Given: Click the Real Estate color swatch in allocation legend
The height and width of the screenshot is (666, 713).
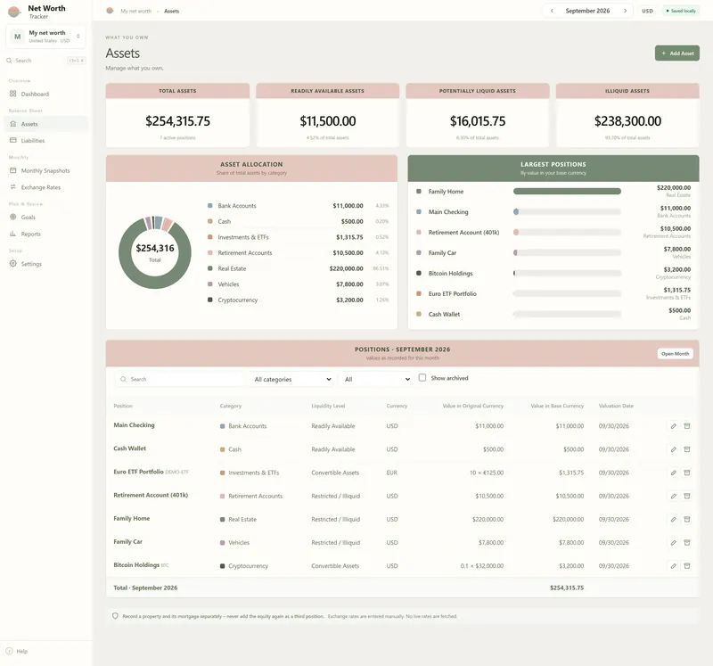Looking at the screenshot, I should 210,268.
